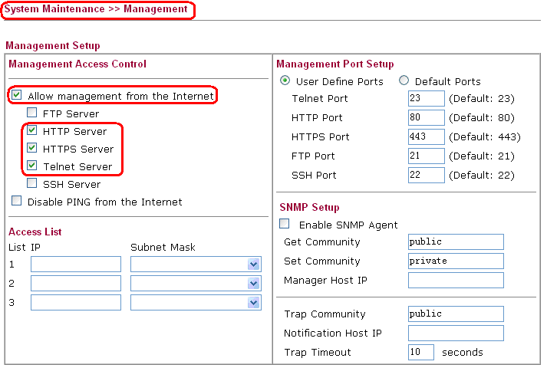Expand Subnet Mask dropdown for list entry 2
The image size is (547, 368).
point(254,284)
